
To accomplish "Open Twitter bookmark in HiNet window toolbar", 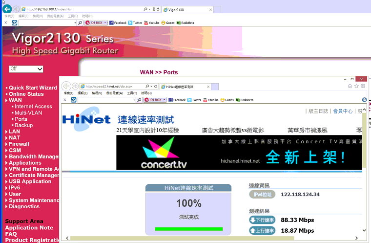I will pos(194,100).
